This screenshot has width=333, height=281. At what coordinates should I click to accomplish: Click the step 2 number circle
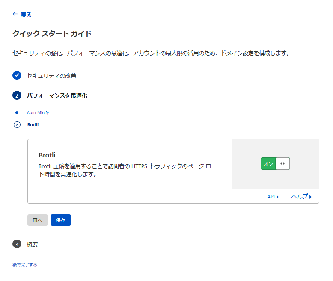(x=17, y=95)
